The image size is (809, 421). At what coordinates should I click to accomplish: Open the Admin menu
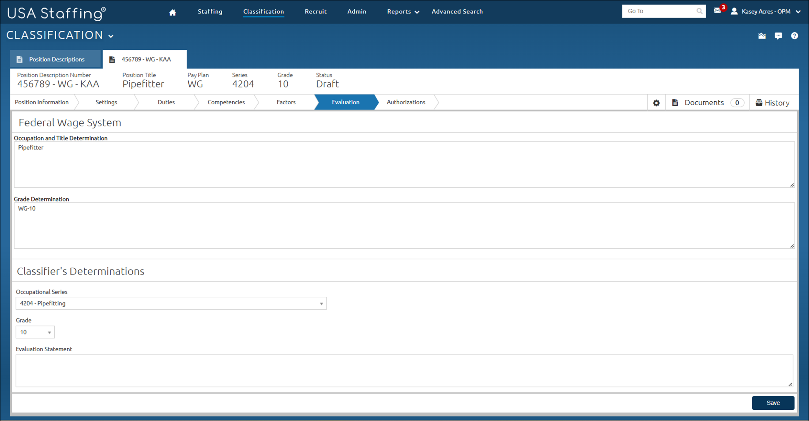coord(357,11)
